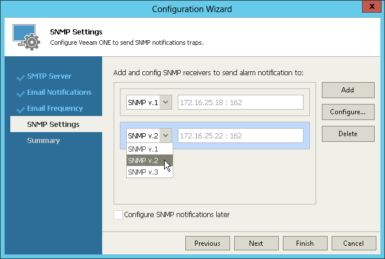Enable Configure SNMP notifications later checkbox

(x=118, y=215)
